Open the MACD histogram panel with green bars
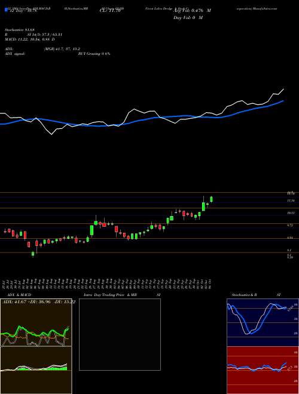 point(36,370)
